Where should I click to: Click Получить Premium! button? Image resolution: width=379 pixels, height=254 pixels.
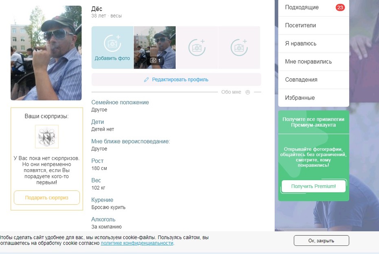(x=313, y=186)
